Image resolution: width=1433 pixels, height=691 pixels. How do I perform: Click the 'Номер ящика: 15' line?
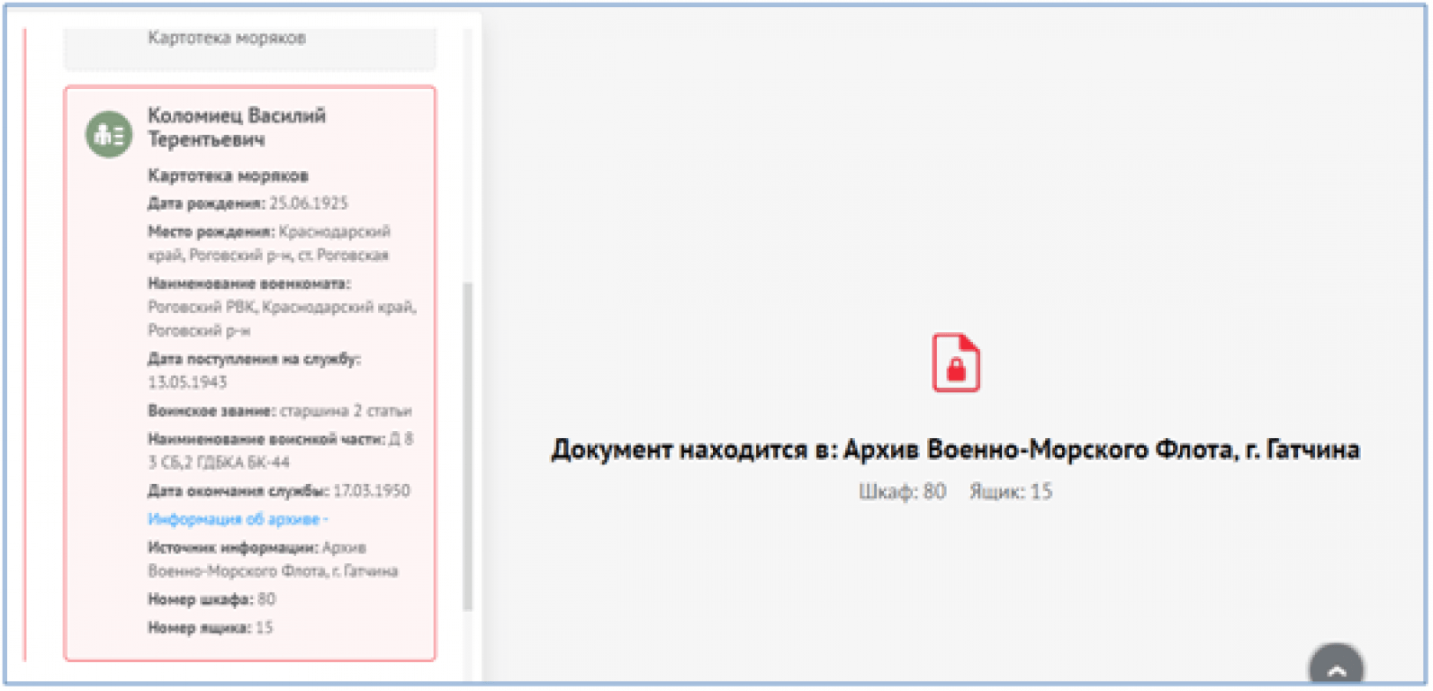click(x=210, y=628)
